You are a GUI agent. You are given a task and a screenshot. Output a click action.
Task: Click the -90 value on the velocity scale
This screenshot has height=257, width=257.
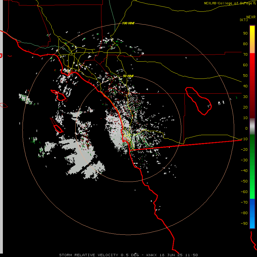[x=244, y=224]
